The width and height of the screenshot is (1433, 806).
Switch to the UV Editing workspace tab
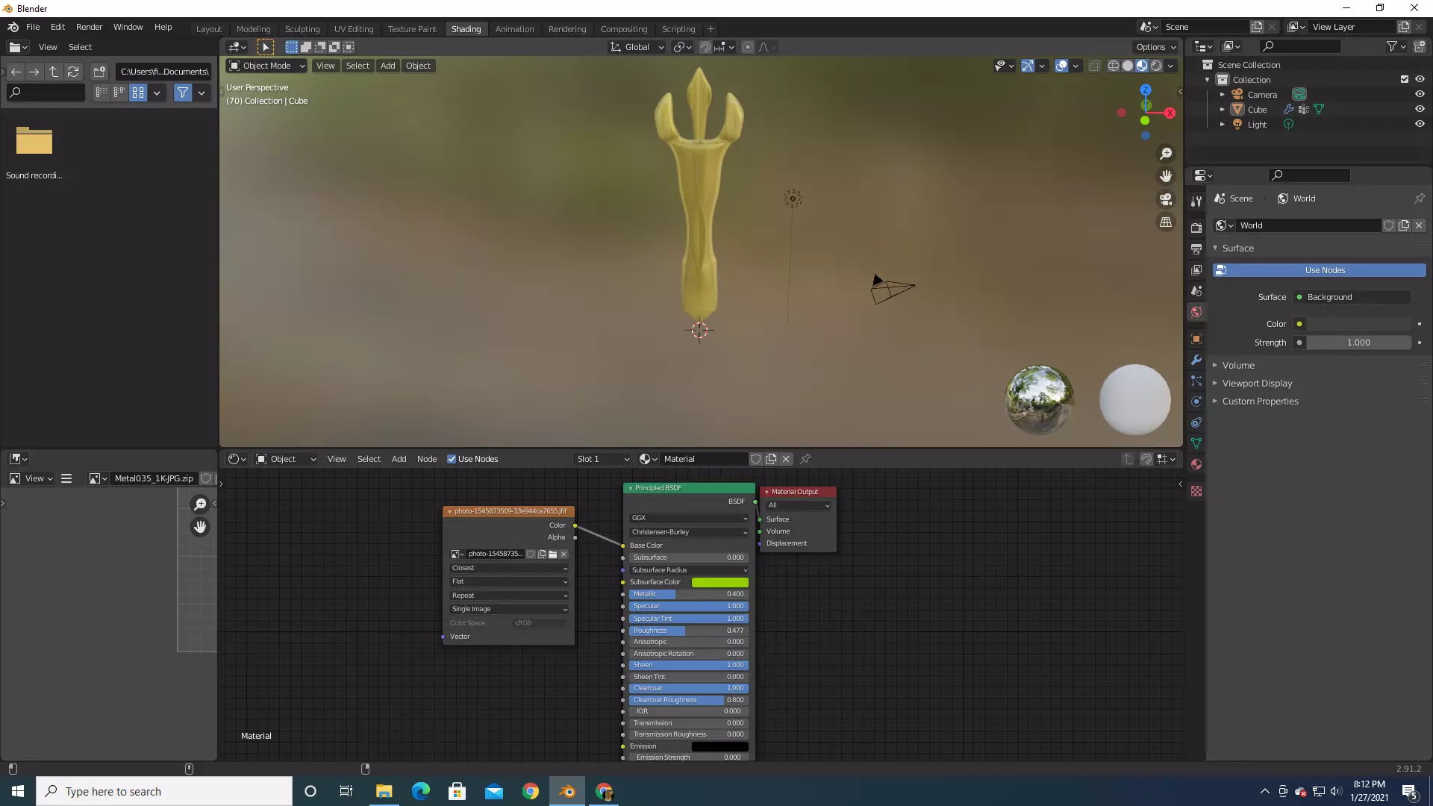coord(354,29)
